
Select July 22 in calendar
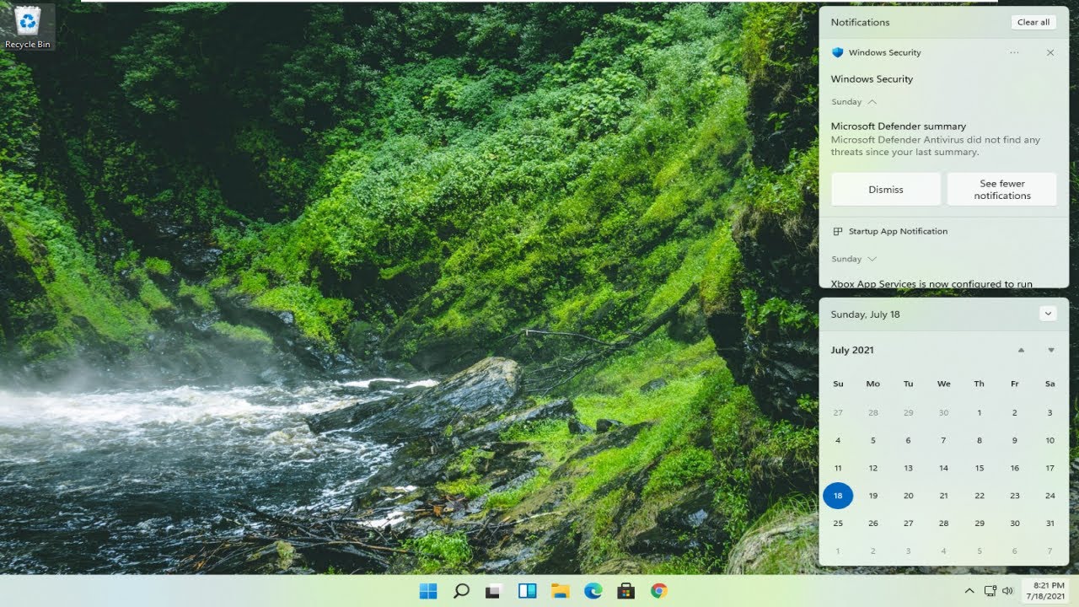coord(980,496)
